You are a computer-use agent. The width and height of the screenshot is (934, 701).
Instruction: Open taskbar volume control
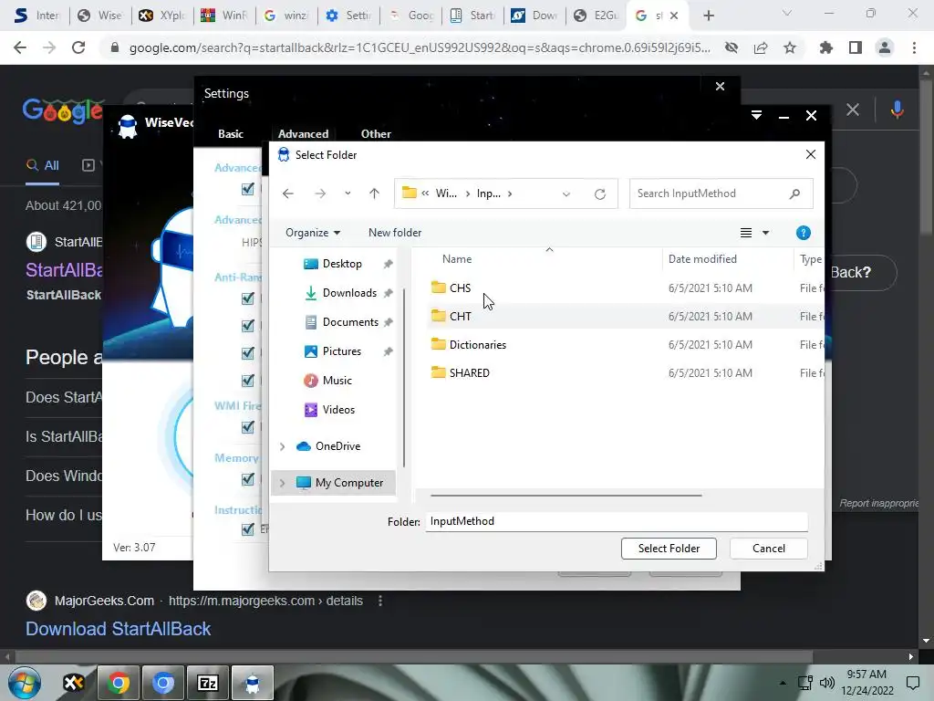click(826, 683)
